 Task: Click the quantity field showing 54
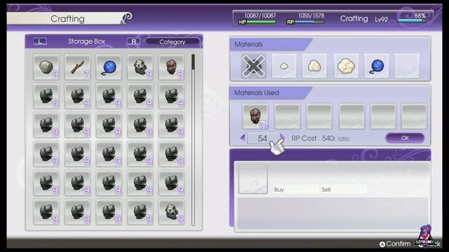262,139
